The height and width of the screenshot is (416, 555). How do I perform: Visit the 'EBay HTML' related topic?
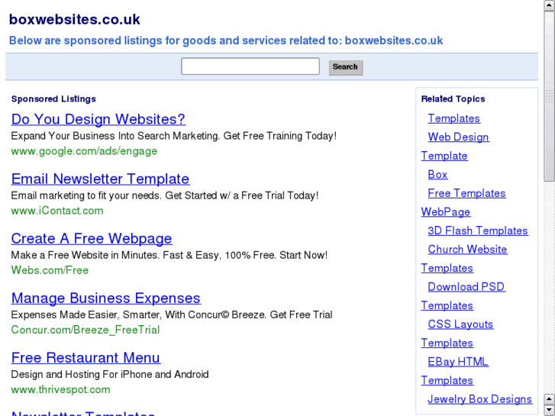click(x=457, y=362)
